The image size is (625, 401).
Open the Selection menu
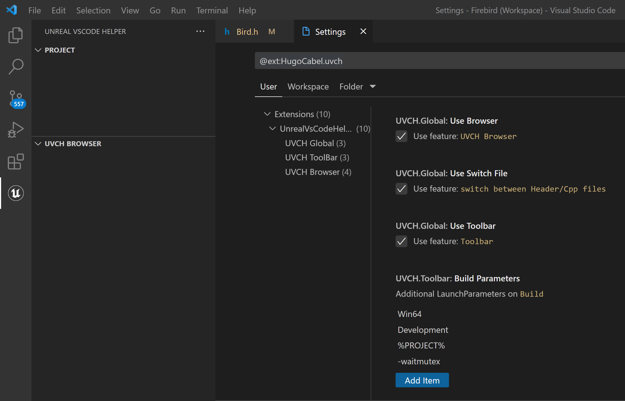coord(93,10)
